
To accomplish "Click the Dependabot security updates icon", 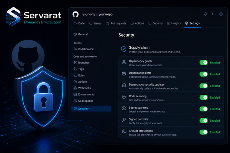I will pyautogui.click(x=124, y=85).
